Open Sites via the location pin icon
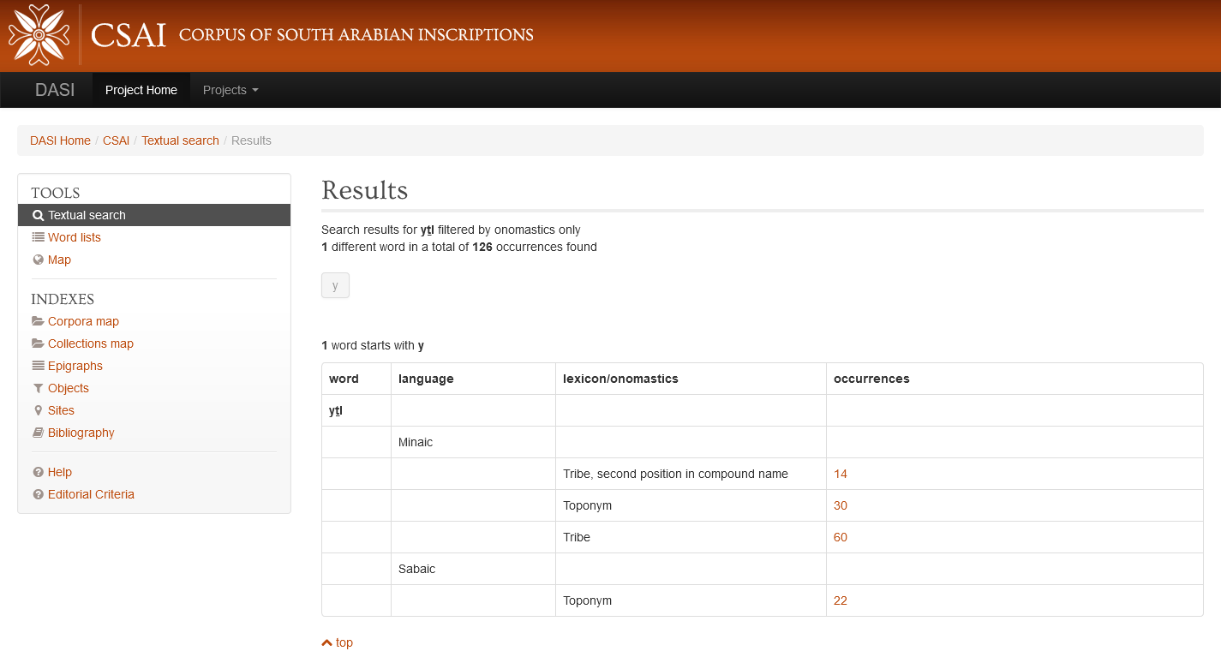The height and width of the screenshot is (651, 1221). pos(38,410)
